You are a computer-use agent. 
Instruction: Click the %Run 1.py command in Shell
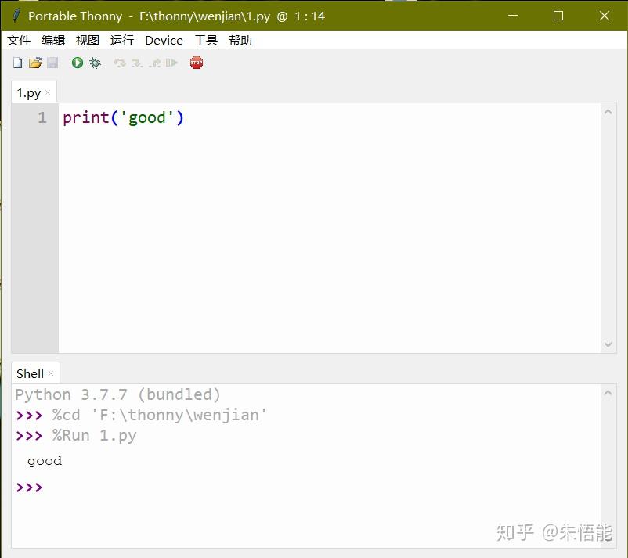95,435
